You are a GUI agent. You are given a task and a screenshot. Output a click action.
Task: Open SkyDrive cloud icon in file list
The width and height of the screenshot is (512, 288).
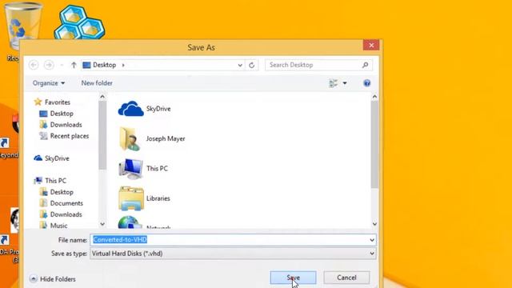(130, 109)
